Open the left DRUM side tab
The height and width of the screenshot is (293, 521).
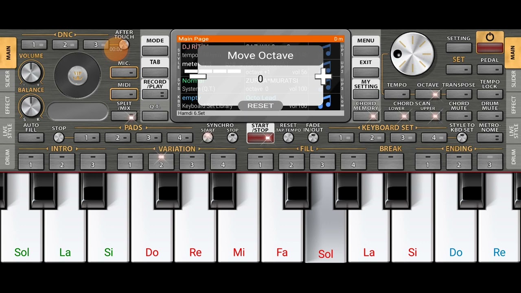(8, 157)
